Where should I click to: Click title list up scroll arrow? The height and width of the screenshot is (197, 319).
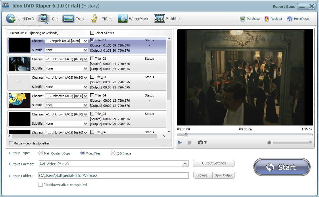point(169,38)
